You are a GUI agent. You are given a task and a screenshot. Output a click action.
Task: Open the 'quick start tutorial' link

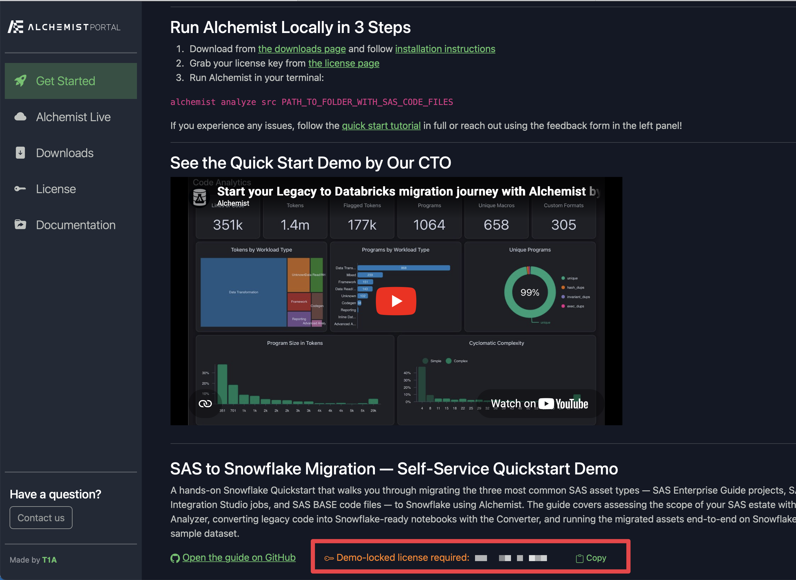(381, 126)
